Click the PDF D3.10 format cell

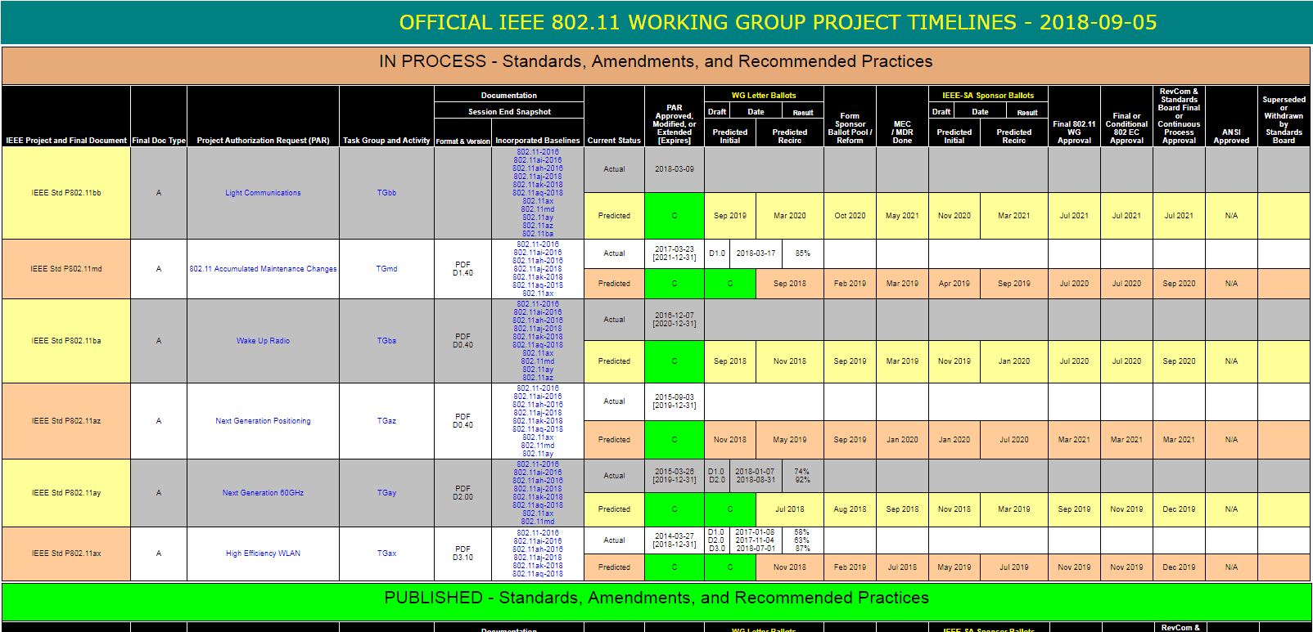tap(462, 554)
